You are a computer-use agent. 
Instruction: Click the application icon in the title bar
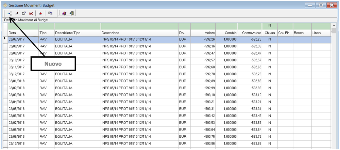pos(4,5)
